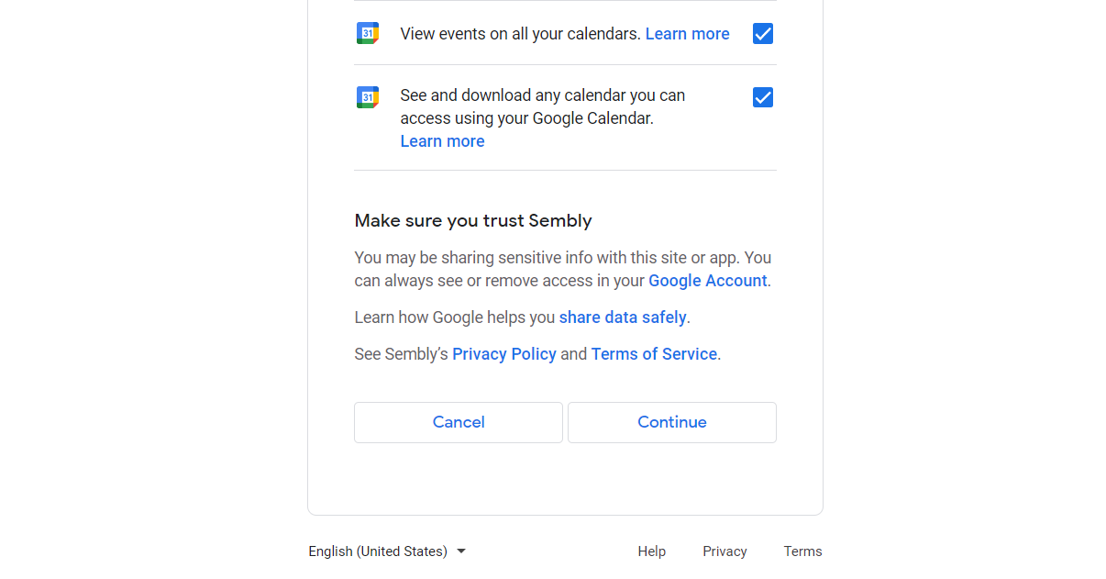Open the Privacy footer link

[725, 551]
